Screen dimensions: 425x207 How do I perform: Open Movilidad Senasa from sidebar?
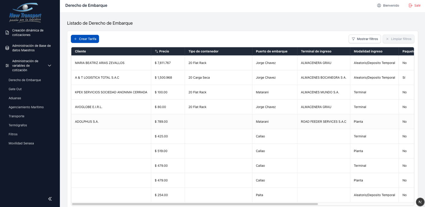(x=21, y=143)
